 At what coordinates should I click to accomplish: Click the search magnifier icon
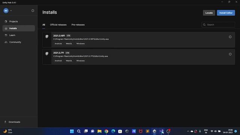[204, 25]
